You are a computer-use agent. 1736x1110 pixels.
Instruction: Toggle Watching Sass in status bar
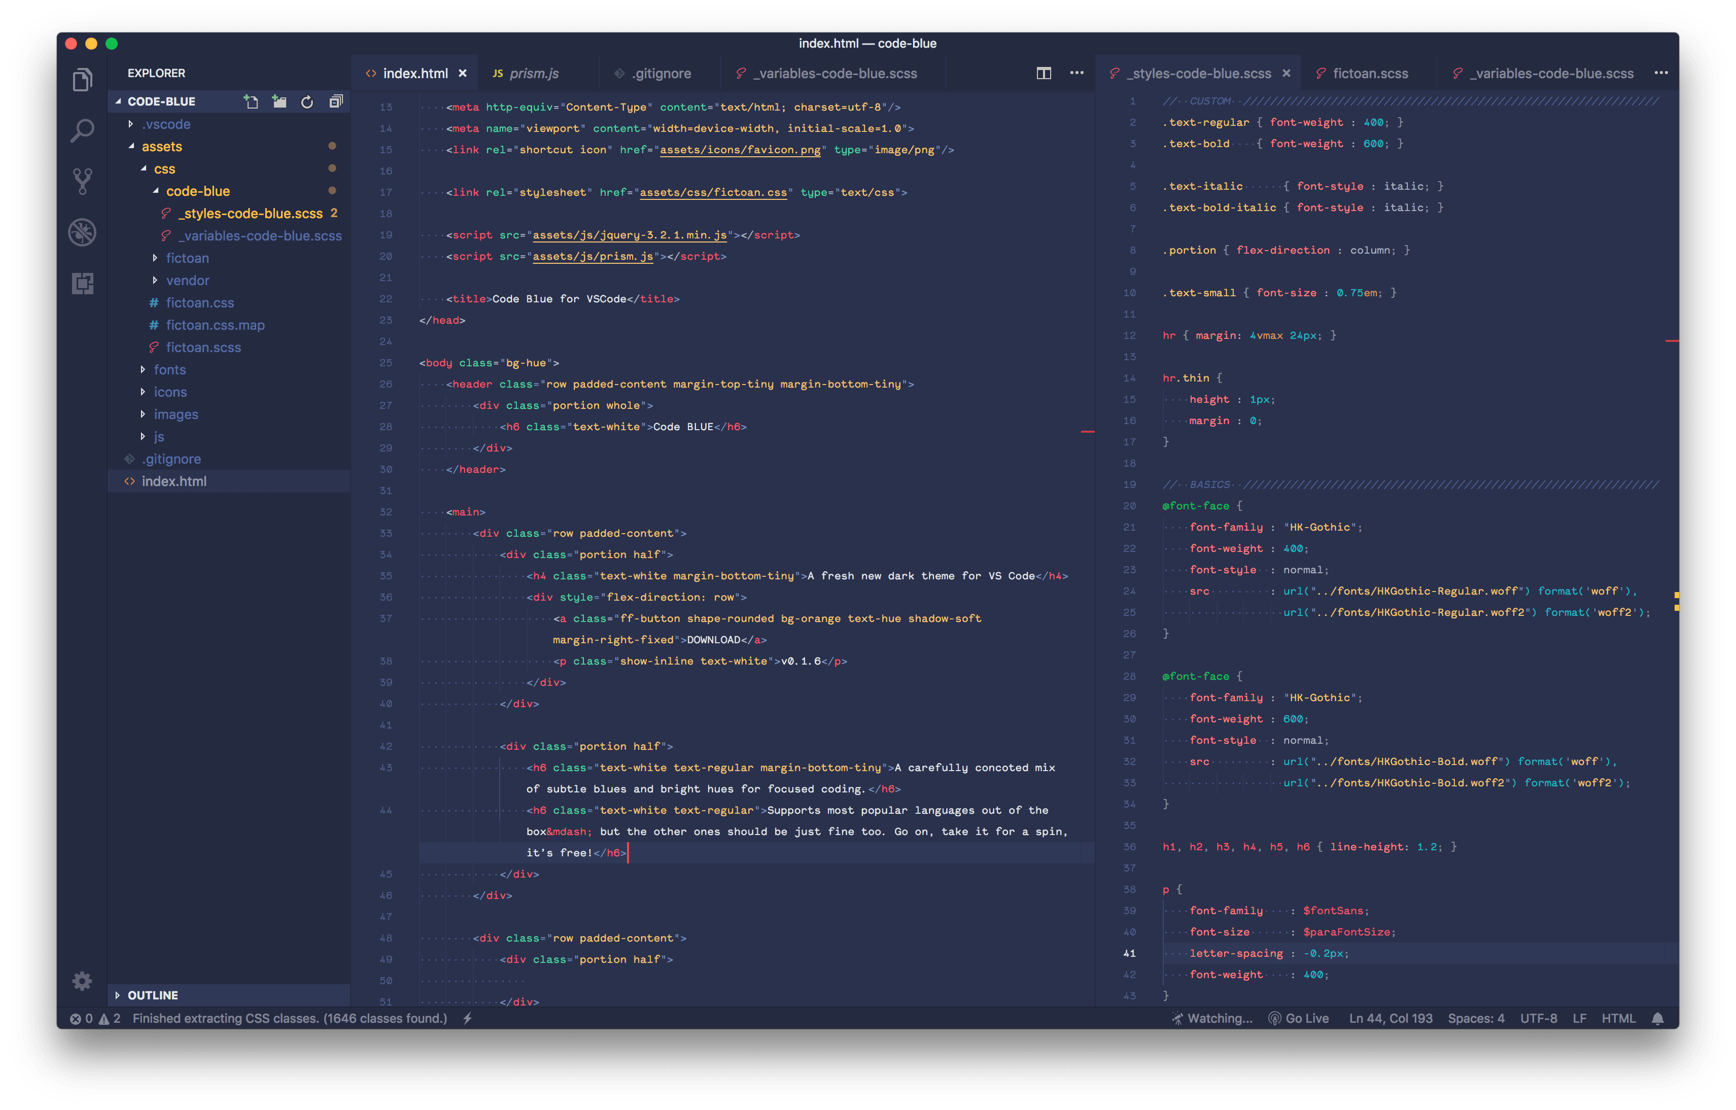click(1212, 1019)
